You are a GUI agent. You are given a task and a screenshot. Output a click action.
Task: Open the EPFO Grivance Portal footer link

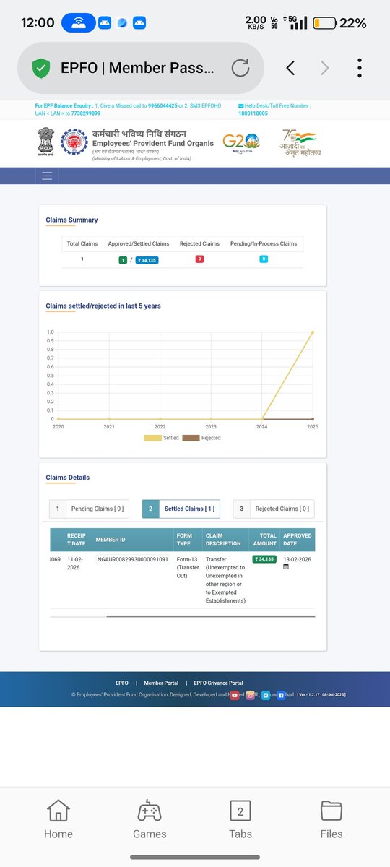(x=217, y=683)
